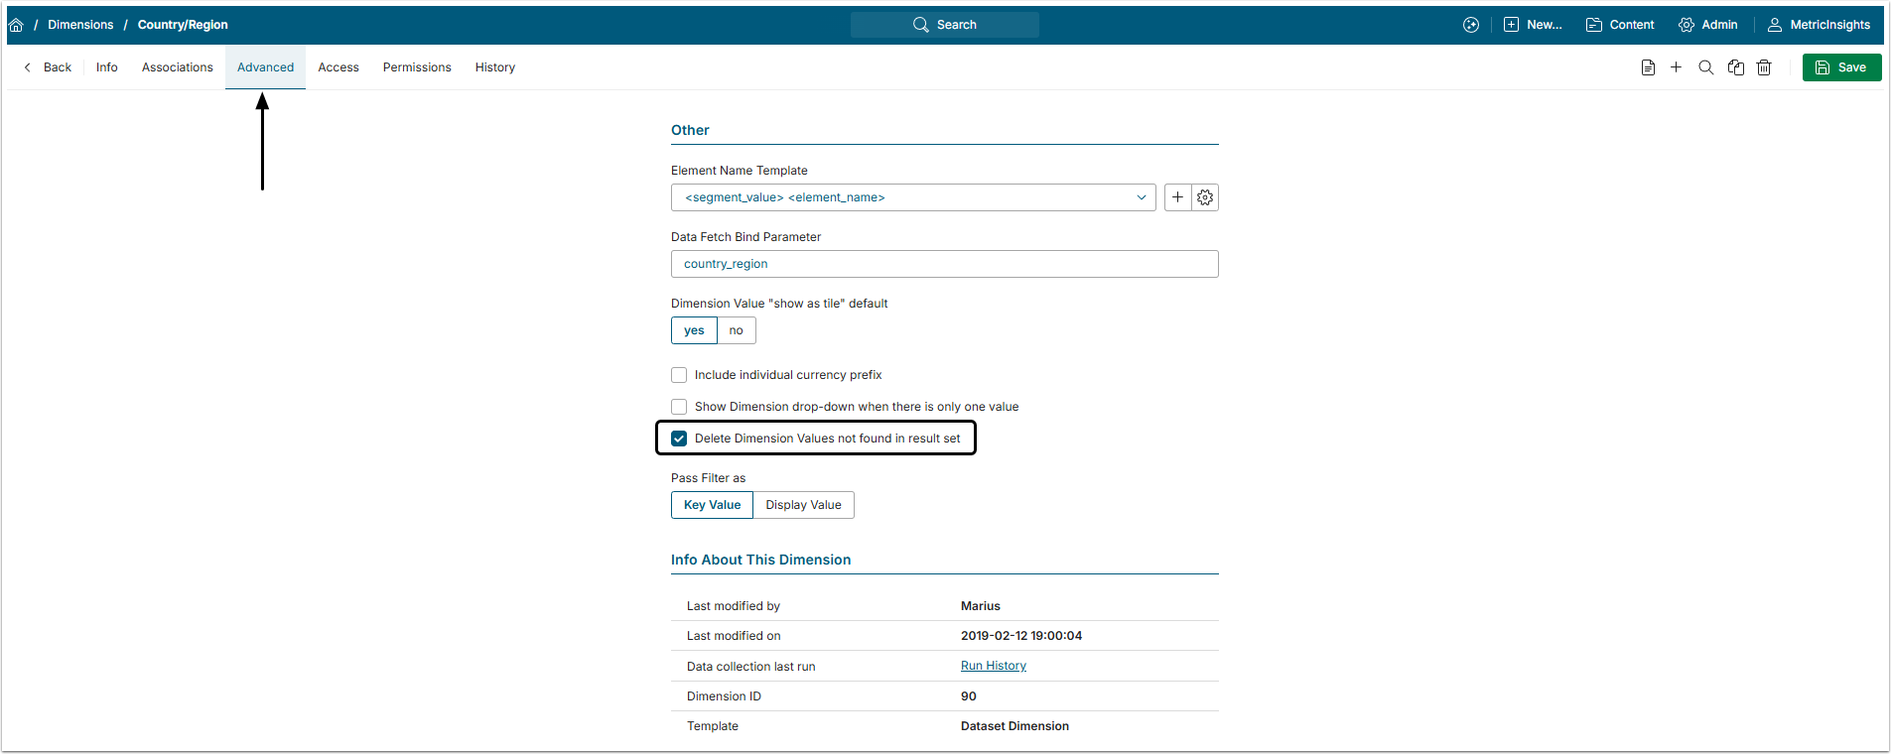1891x754 pixels.
Task: Open the gear settings beside Element Name Template
Action: coord(1205,197)
